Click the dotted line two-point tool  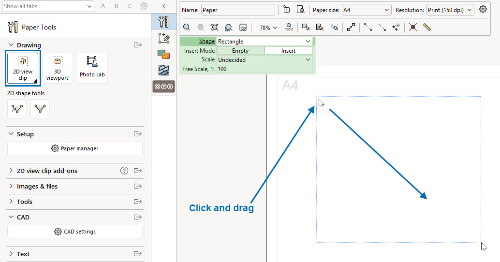(x=382, y=28)
